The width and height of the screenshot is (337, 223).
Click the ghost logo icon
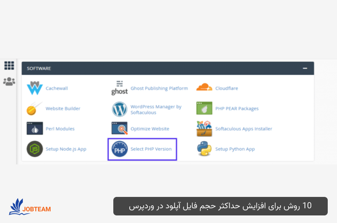120,88
